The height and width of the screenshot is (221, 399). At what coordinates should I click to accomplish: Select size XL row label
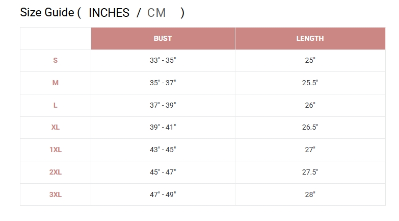coord(56,127)
